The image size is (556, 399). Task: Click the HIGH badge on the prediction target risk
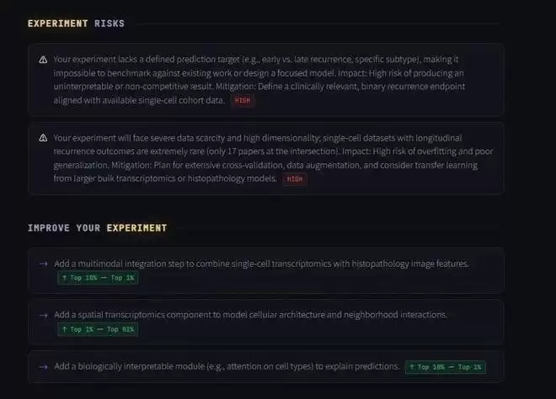coord(243,101)
